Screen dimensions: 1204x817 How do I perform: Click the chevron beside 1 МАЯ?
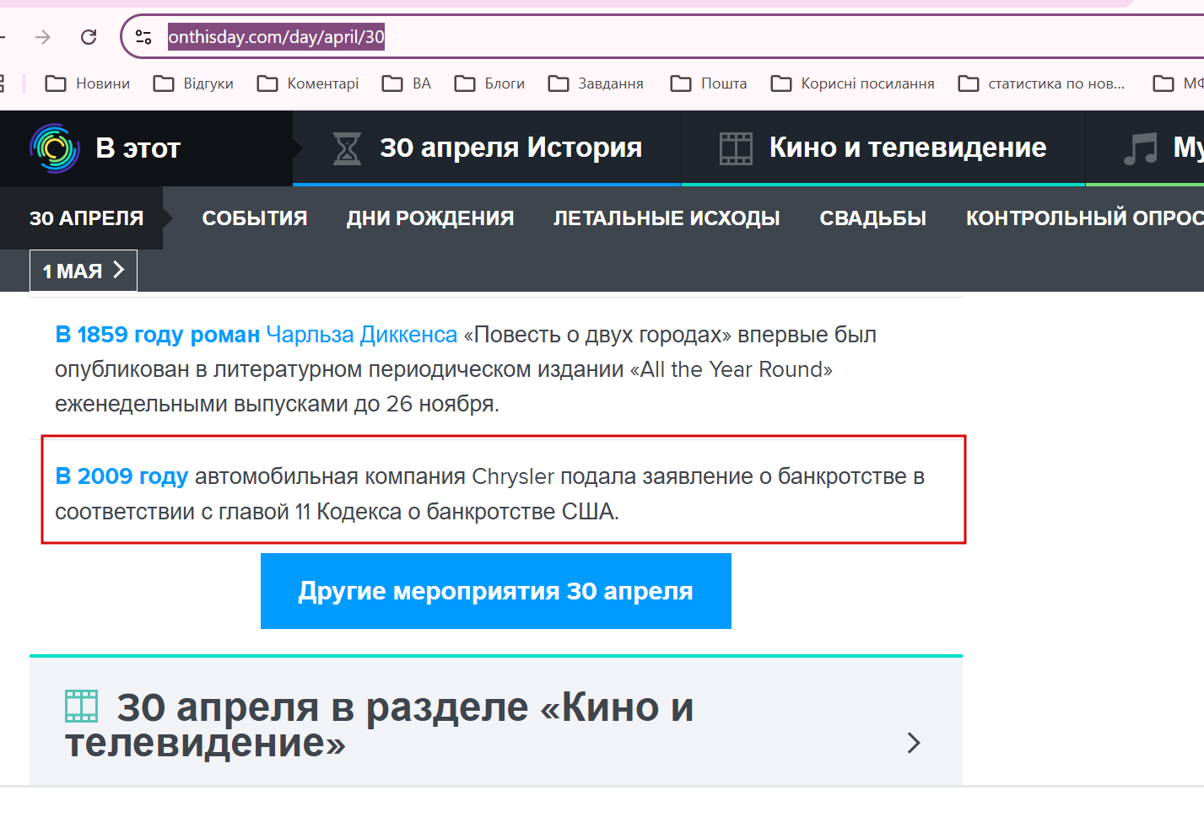coord(119,270)
